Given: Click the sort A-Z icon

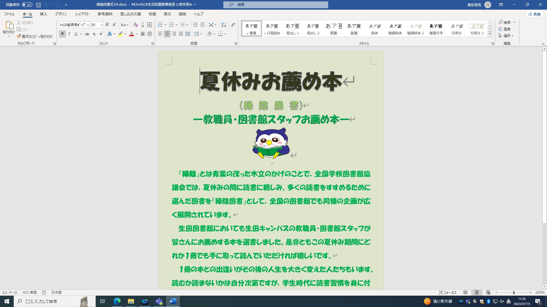Looking at the screenshot, I should (224, 25).
